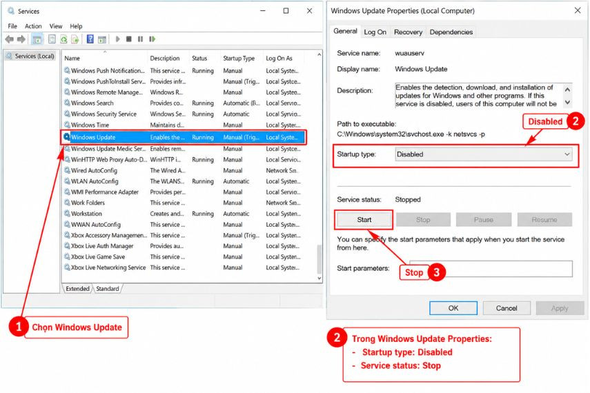Screen dimensions: 590x393
Task: Open the Help menu
Action: tap(76, 26)
